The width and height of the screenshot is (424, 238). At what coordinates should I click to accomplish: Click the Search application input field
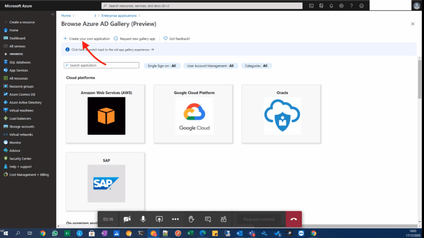click(101, 65)
